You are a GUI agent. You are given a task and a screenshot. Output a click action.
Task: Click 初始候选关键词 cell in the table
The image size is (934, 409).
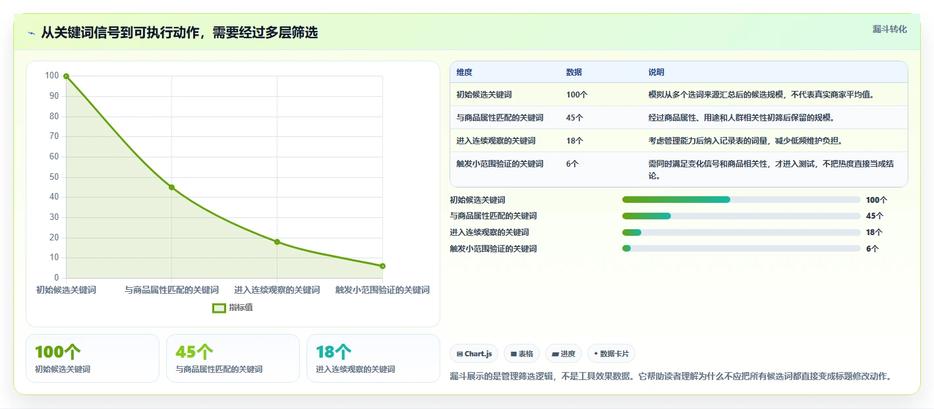(x=484, y=95)
